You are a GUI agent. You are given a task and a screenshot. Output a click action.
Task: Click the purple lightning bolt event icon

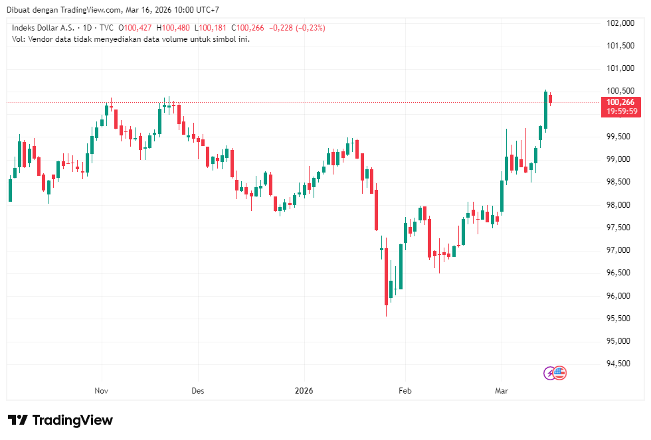click(549, 373)
